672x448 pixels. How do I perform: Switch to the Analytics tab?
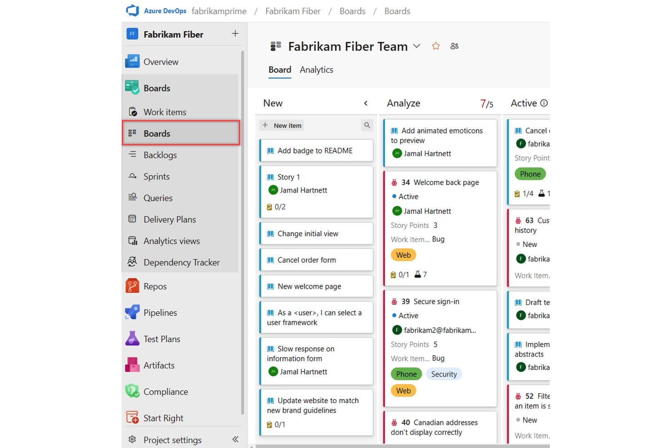click(316, 69)
